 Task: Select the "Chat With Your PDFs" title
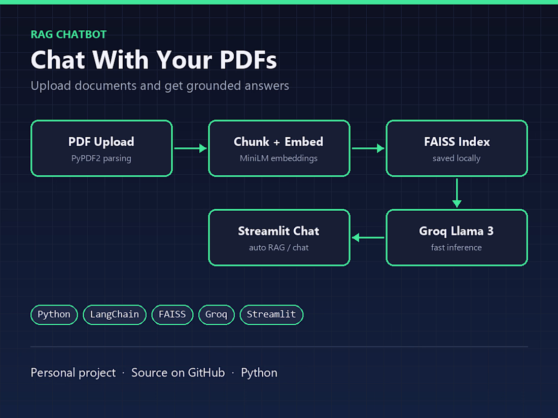pyautogui.click(x=154, y=60)
